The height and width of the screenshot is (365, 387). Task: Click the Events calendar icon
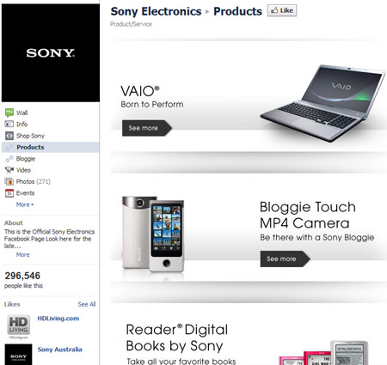pos(9,193)
